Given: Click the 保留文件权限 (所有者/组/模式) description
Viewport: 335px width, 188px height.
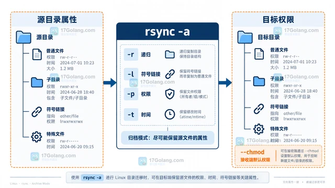Looking at the screenshot, I should pyautogui.click(x=194, y=94).
